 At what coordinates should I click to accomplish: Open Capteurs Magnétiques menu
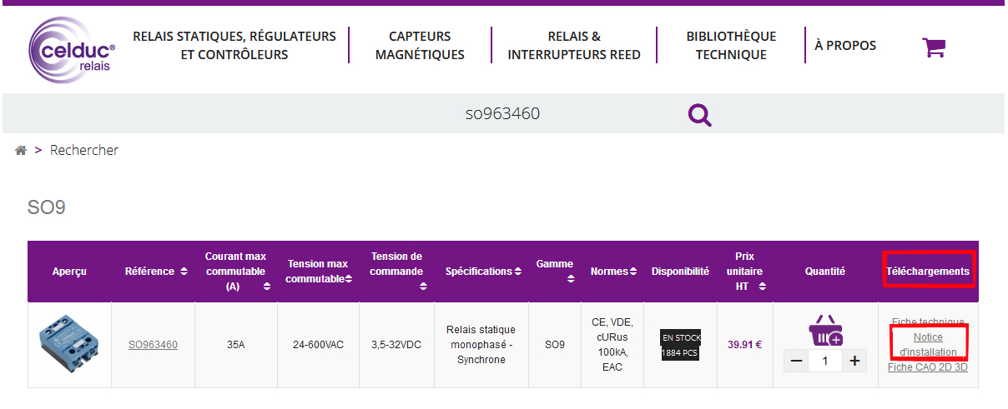click(420, 46)
